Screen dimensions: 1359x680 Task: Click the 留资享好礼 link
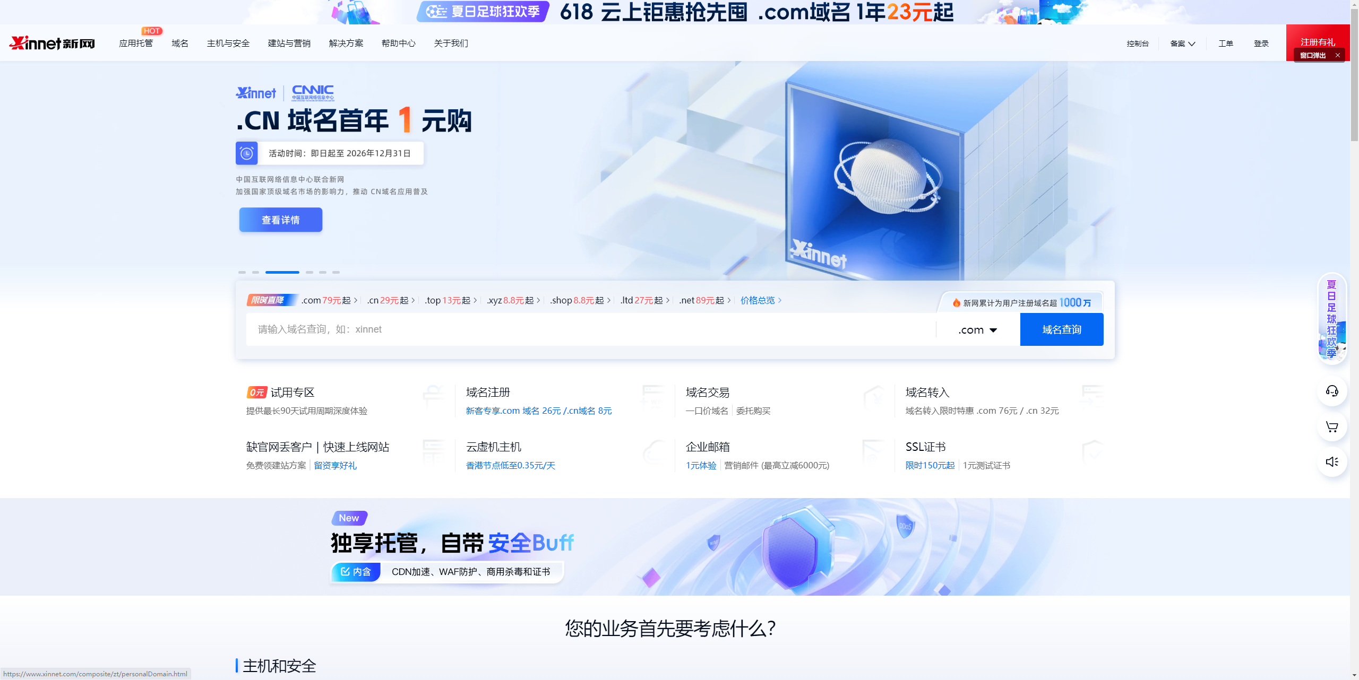tap(335, 466)
